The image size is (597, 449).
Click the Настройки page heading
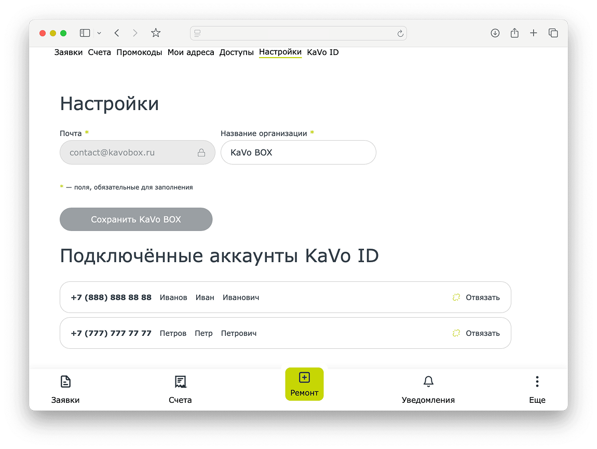pos(109,104)
